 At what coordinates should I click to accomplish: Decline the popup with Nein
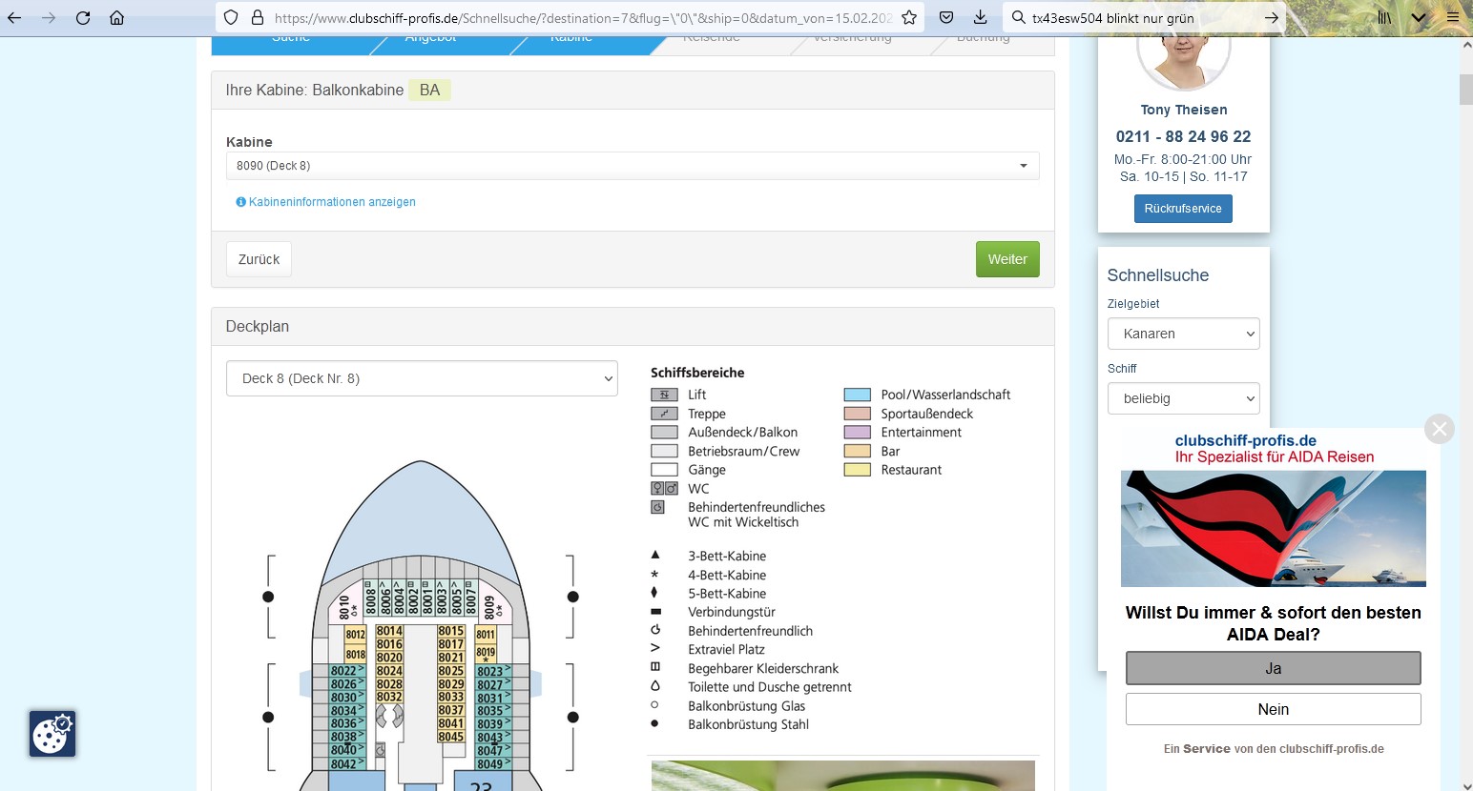1273,709
